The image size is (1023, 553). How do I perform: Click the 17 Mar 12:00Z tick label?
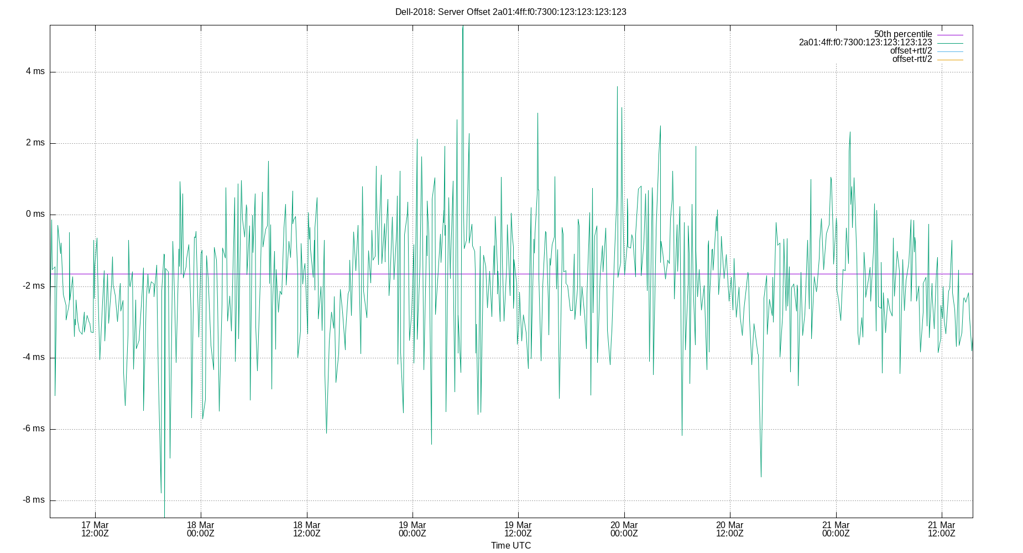95,529
